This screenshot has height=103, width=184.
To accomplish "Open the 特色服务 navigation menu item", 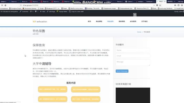I will coord(110,21).
